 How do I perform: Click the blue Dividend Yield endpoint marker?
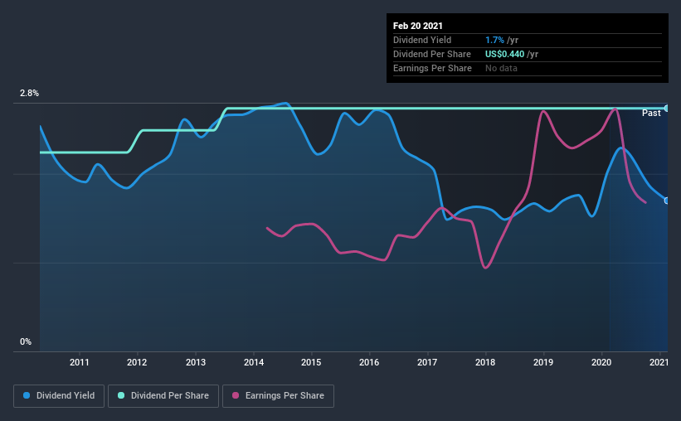(x=667, y=201)
